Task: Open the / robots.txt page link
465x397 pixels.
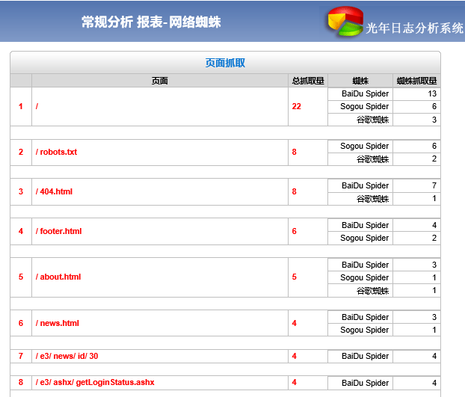Action: tap(56, 152)
